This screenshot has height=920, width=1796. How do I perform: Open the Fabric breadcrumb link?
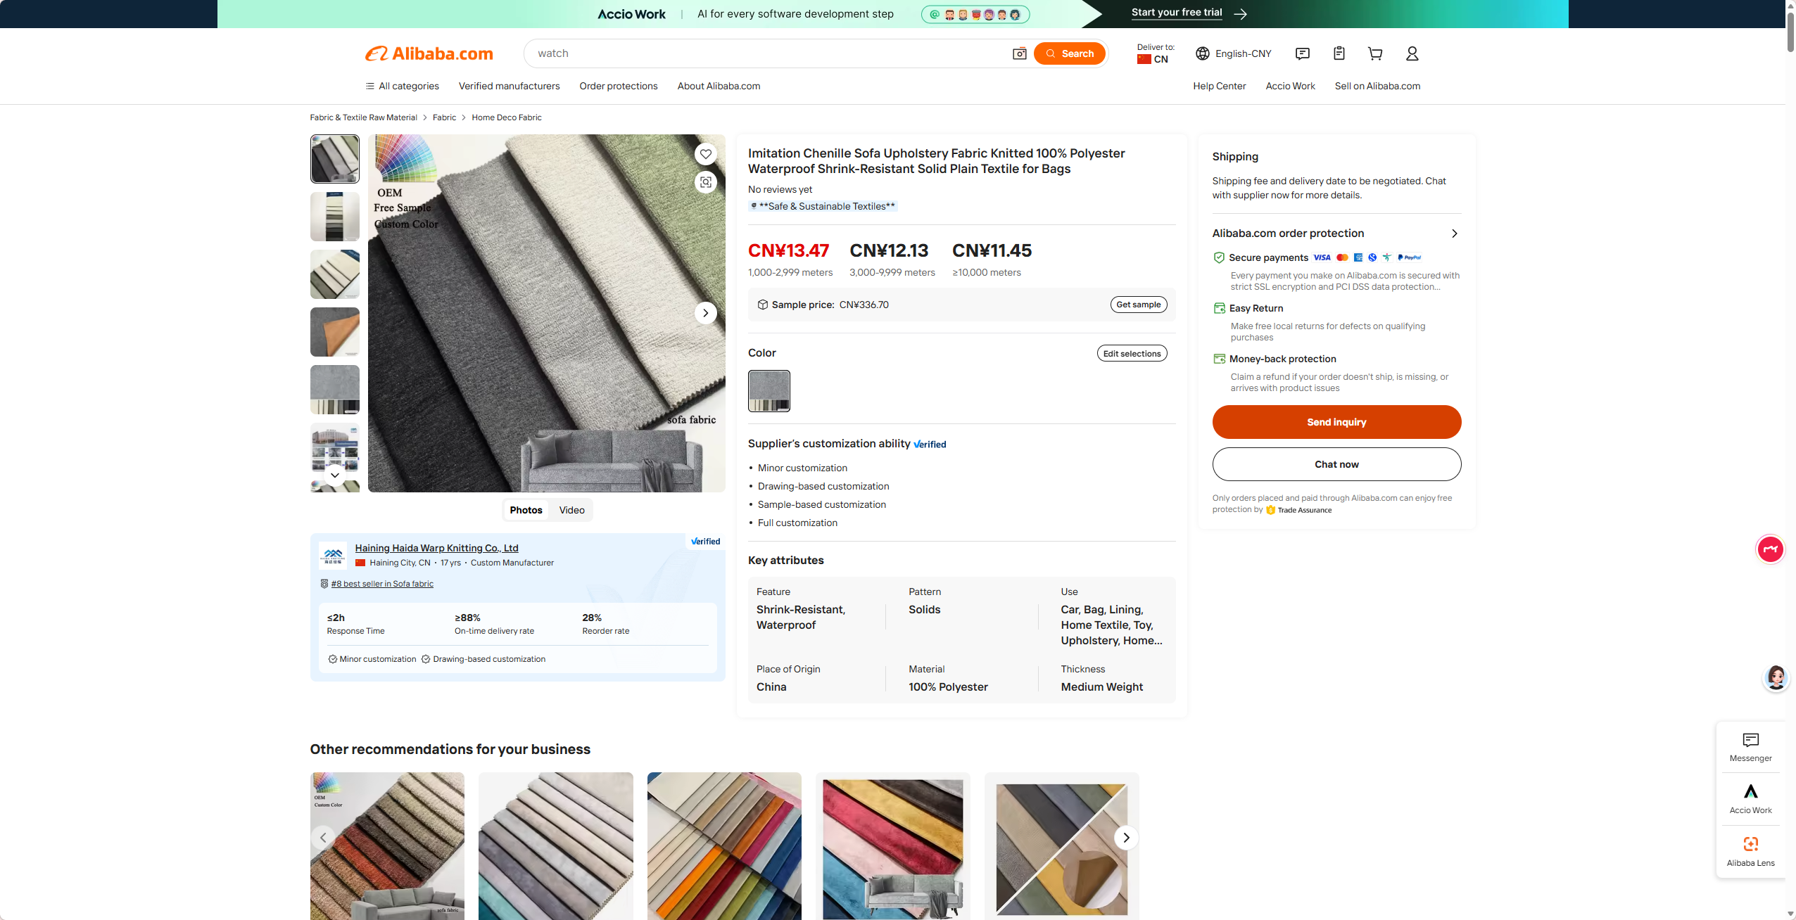[444, 117]
